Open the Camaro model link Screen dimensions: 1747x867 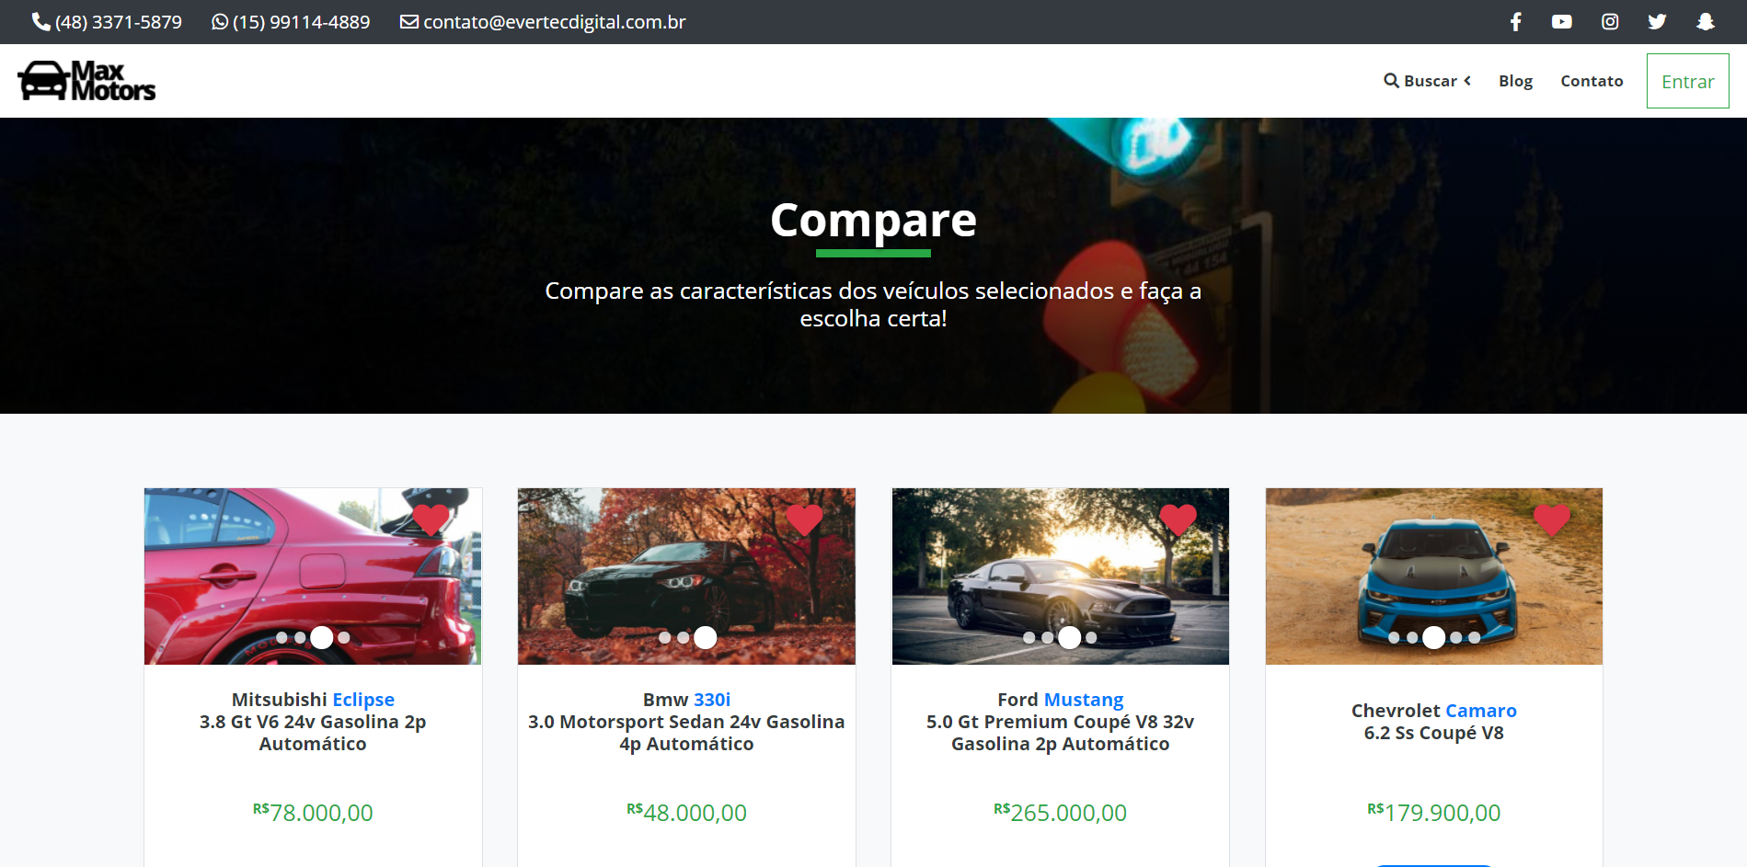click(1480, 711)
